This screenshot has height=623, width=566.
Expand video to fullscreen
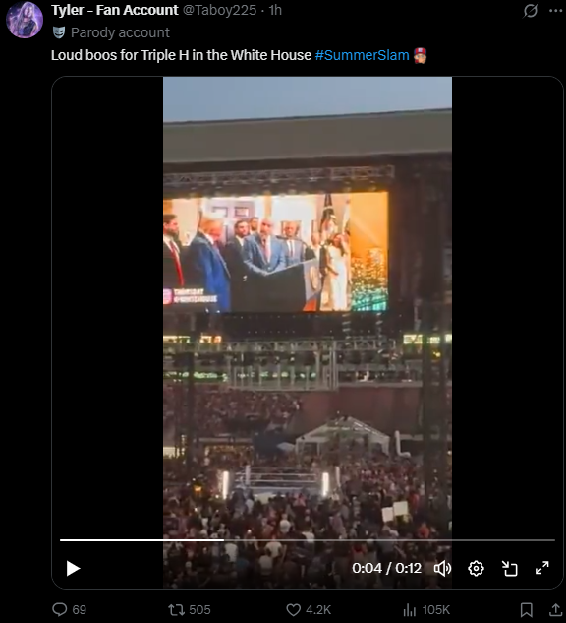coord(541,568)
